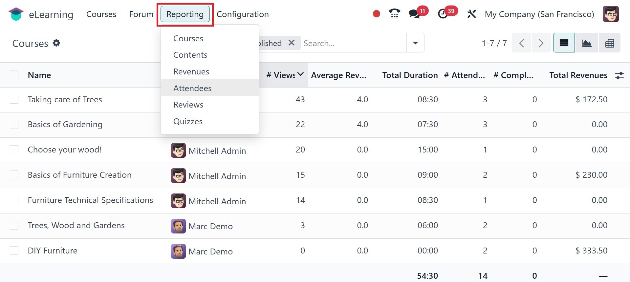Tick the DIY Furniture row checkbox
The height and width of the screenshot is (282, 630).
click(14, 251)
